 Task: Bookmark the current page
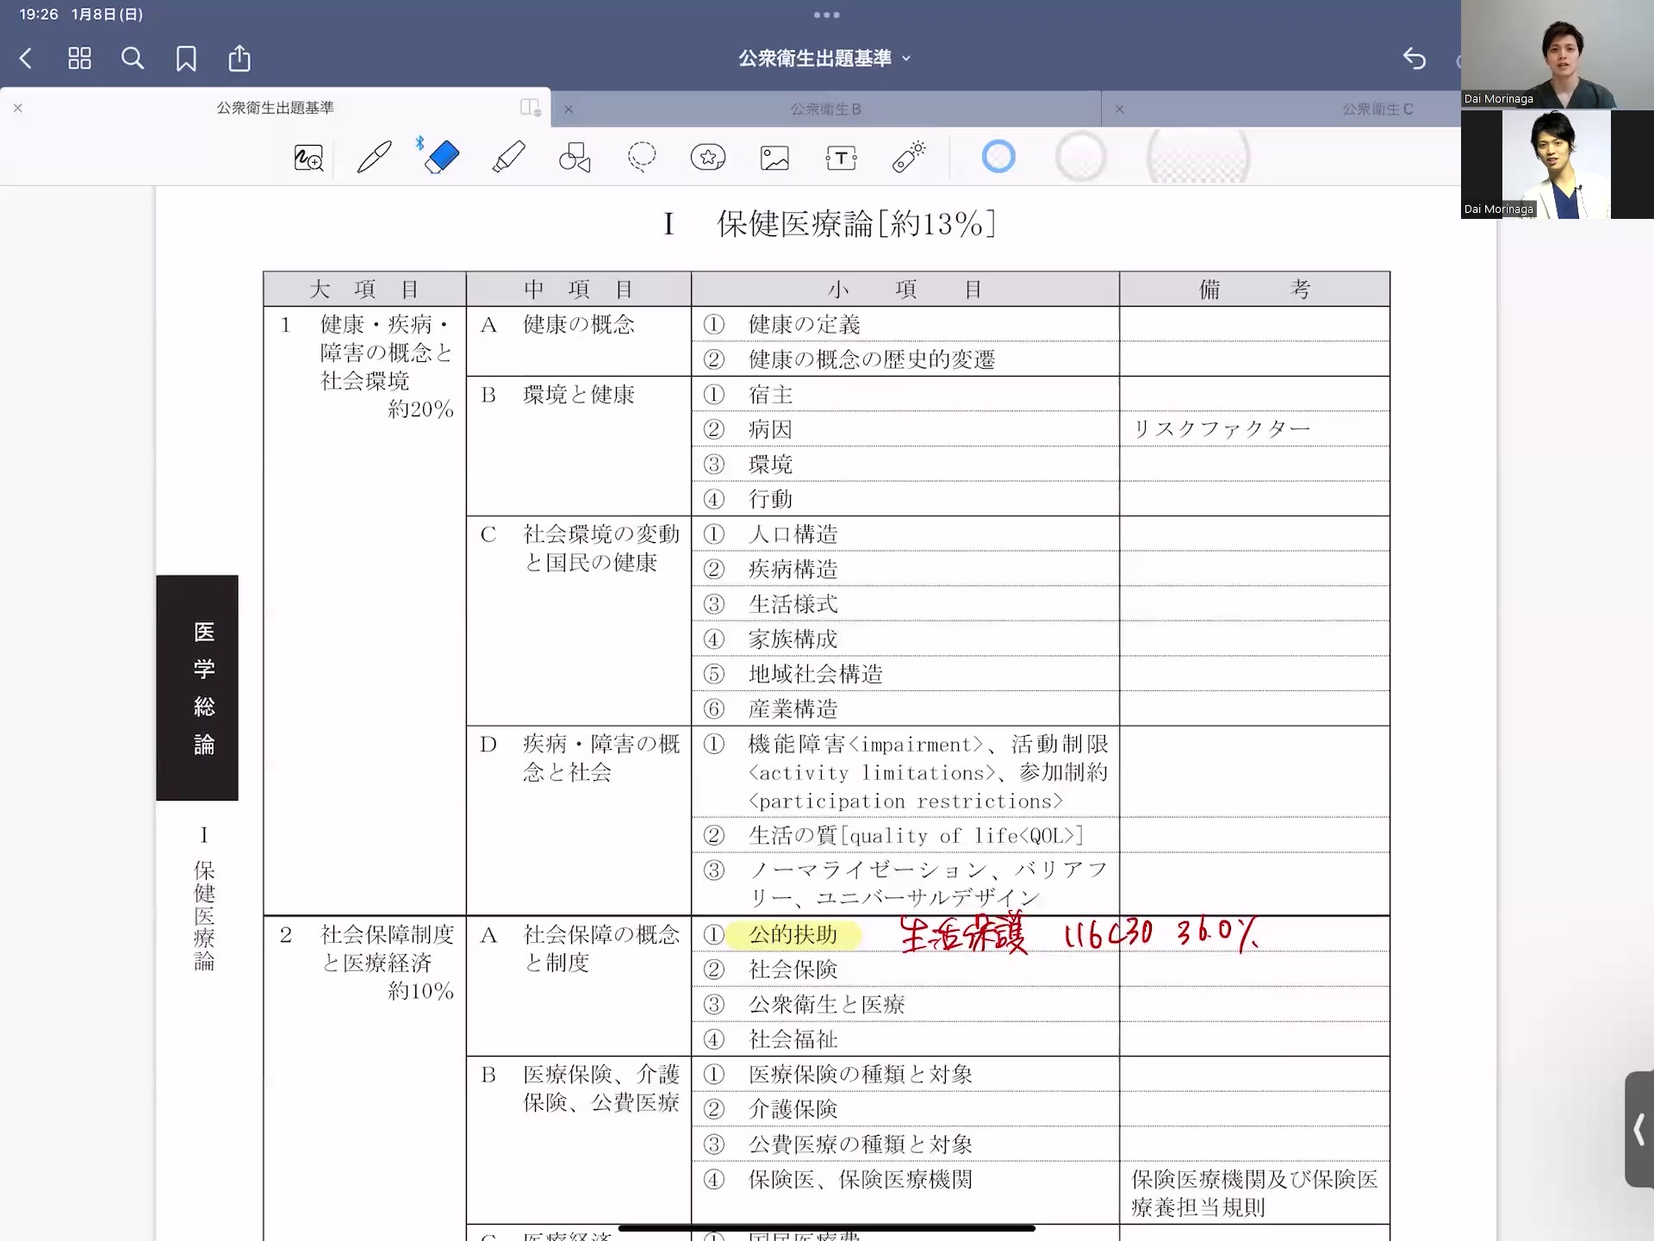(x=186, y=59)
